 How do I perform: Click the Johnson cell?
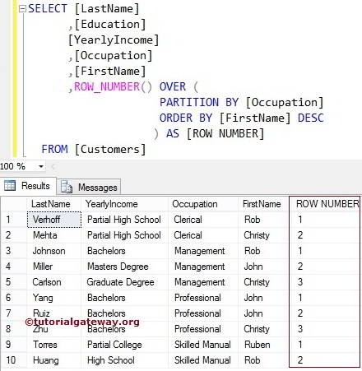[x=54, y=251]
